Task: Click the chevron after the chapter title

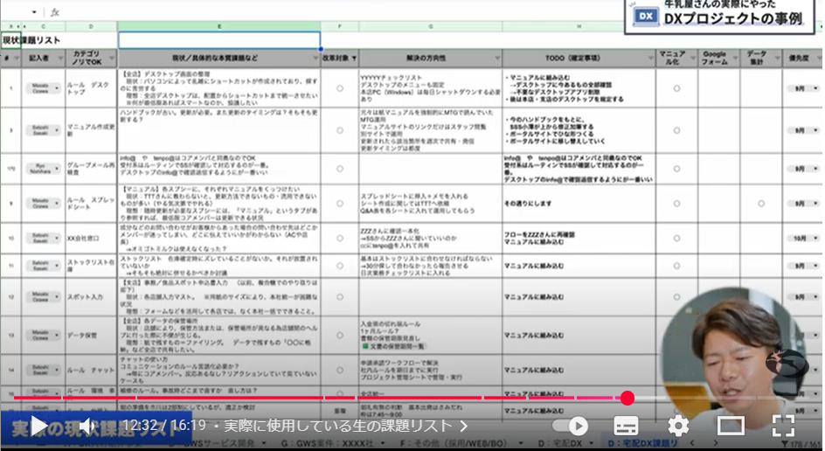Action: [x=464, y=426]
